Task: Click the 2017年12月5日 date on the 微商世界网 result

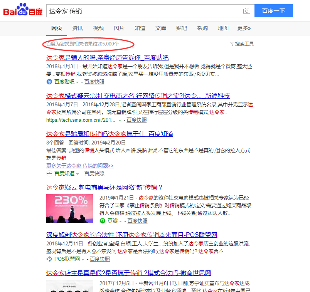Action: (x=117, y=283)
